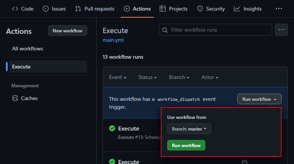The image size is (294, 164).
Task: Open the Security tab
Action: [x=211, y=9]
